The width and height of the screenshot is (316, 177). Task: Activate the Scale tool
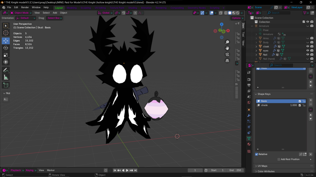point(6,55)
